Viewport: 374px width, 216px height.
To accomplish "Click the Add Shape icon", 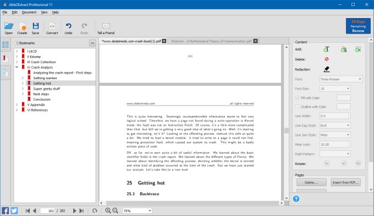I will coord(344,49).
